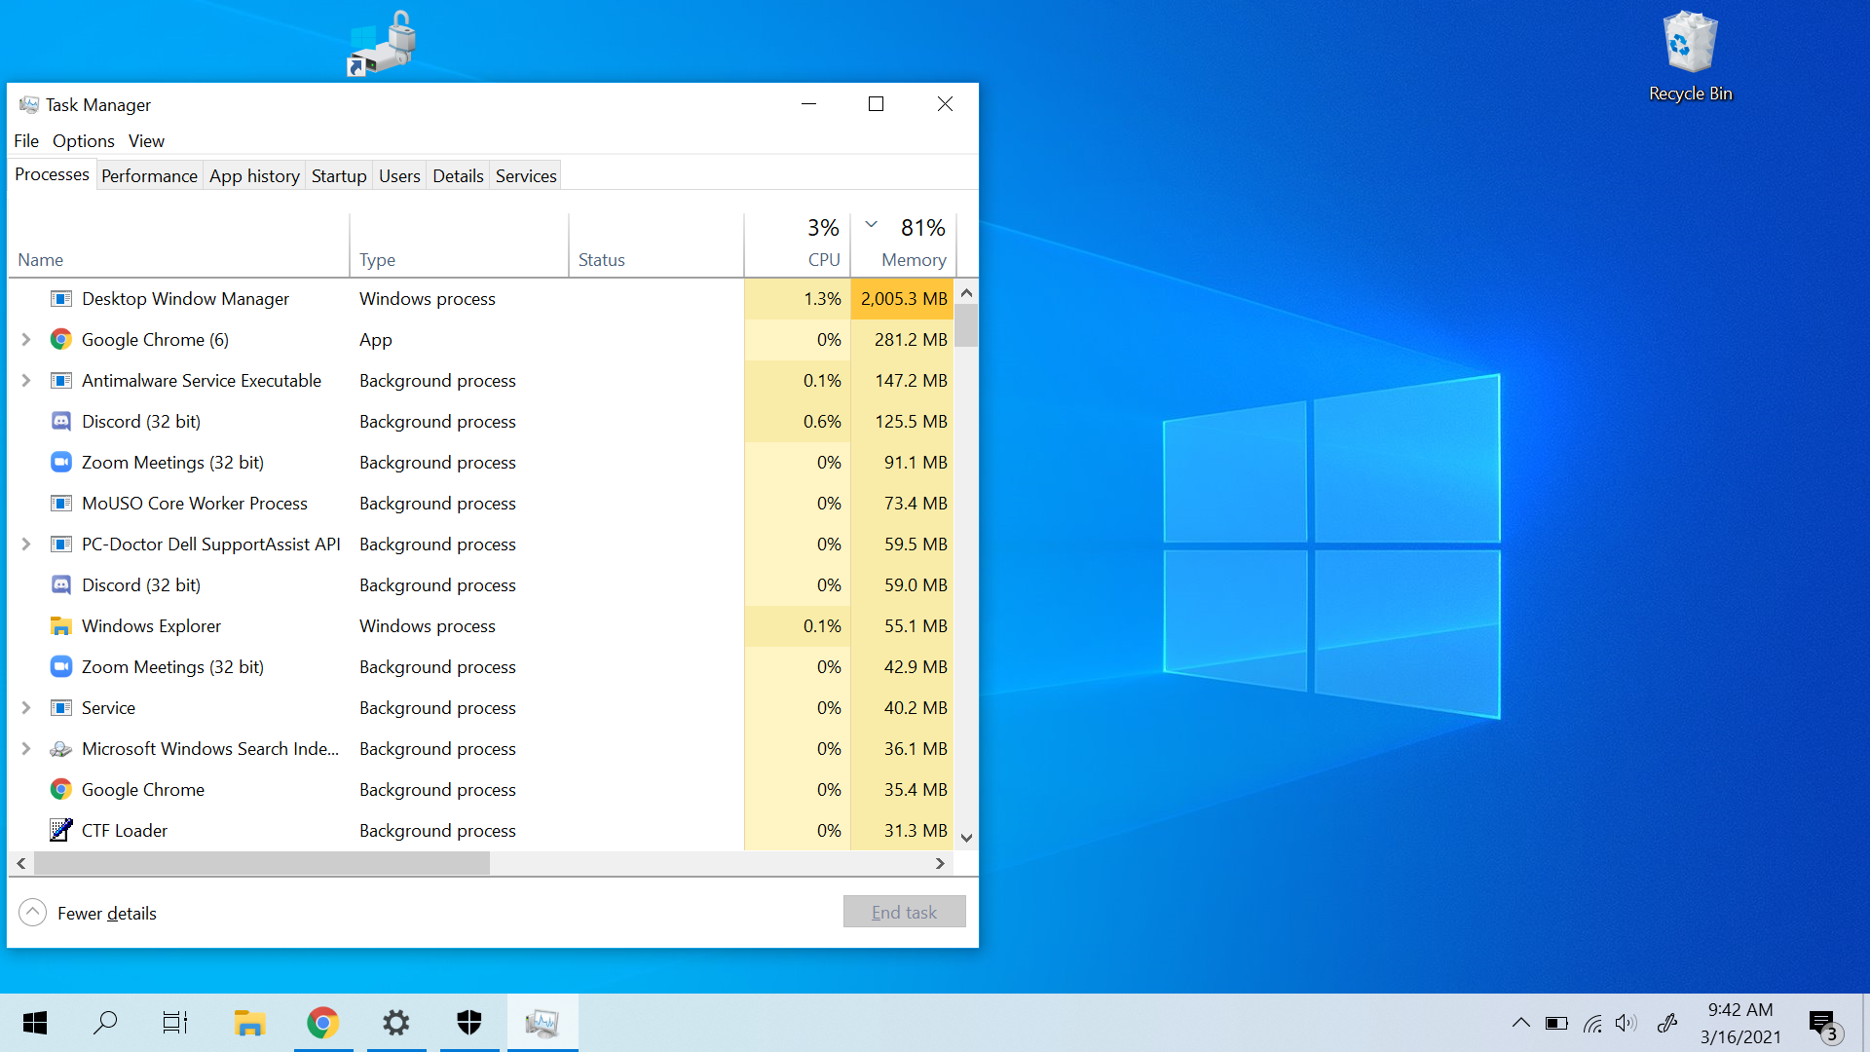This screenshot has height=1052, width=1870.
Task: Expand the Antimalware Service Executable group
Action: pos(26,381)
